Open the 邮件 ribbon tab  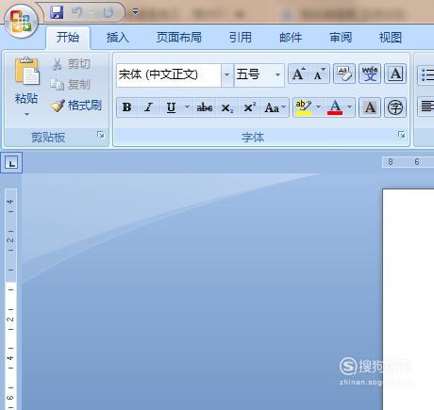point(291,38)
